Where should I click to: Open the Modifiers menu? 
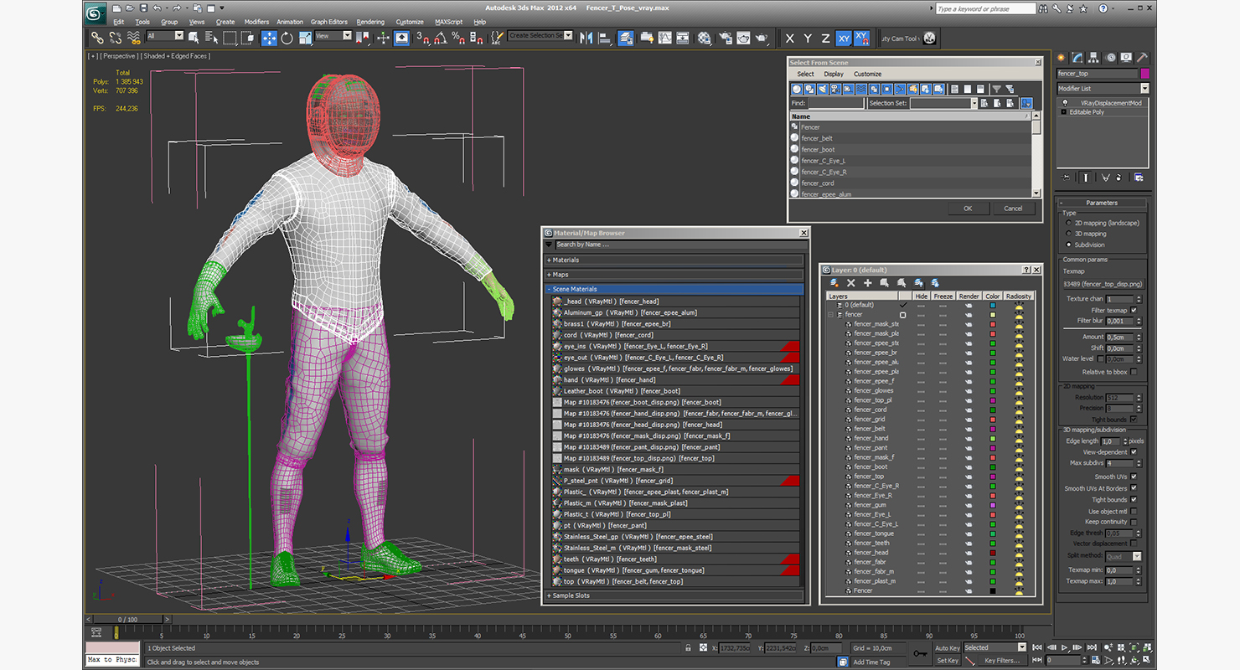tap(256, 22)
